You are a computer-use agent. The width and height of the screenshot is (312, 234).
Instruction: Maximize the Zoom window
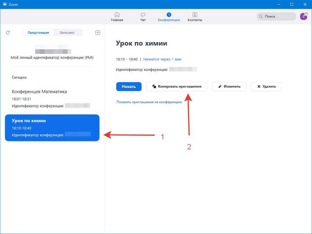pyautogui.click(x=292, y=4)
